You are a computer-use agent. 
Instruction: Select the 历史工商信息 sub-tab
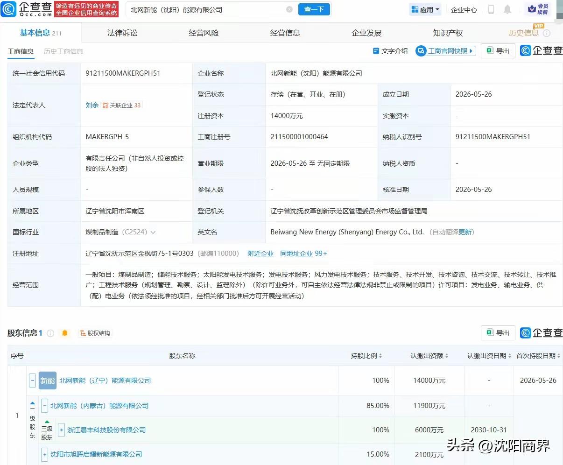[63, 51]
